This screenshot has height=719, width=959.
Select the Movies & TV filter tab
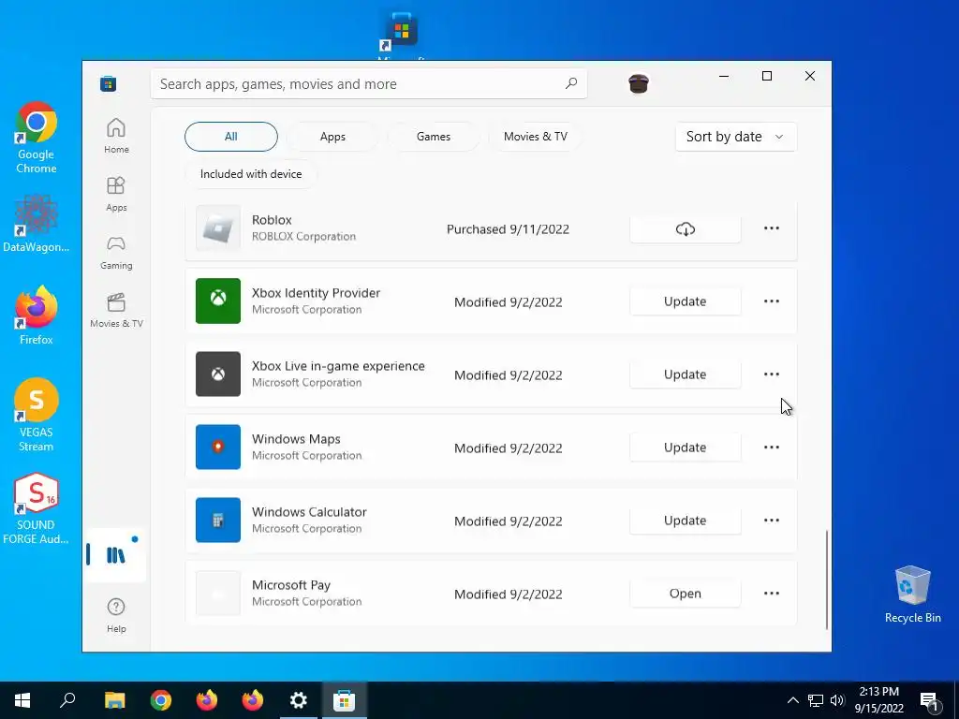pos(535,137)
